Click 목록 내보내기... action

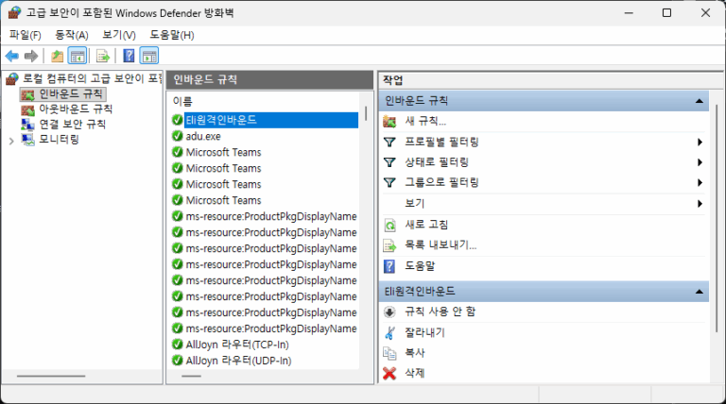click(x=441, y=244)
